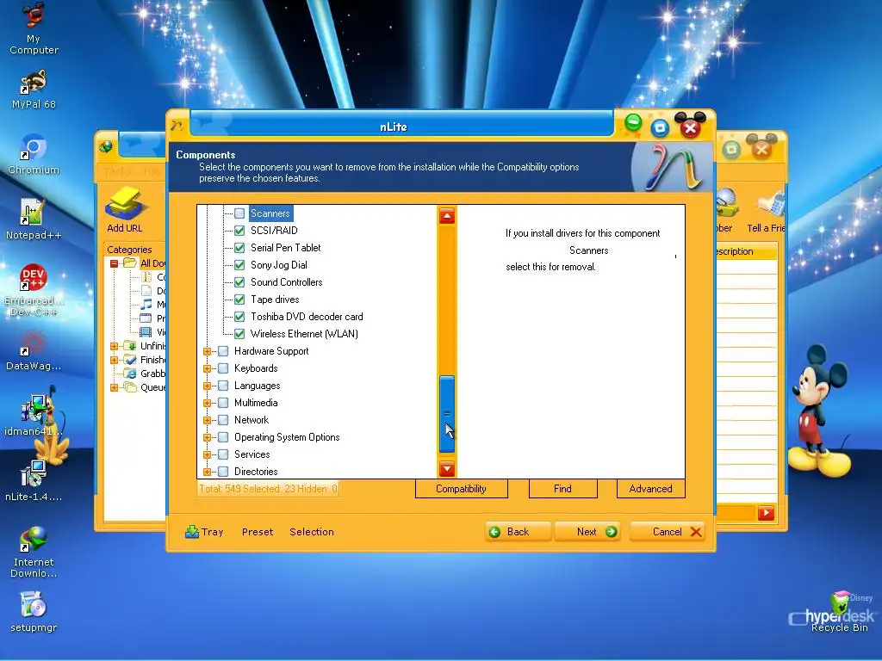Click the Compatibility button
Image resolution: width=882 pixels, height=661 pixels.
click(462, 489)
